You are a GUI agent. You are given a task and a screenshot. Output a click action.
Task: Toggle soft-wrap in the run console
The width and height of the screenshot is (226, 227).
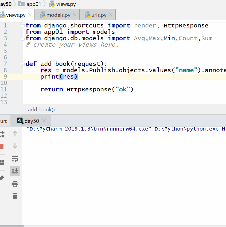(x=15, y=159)
